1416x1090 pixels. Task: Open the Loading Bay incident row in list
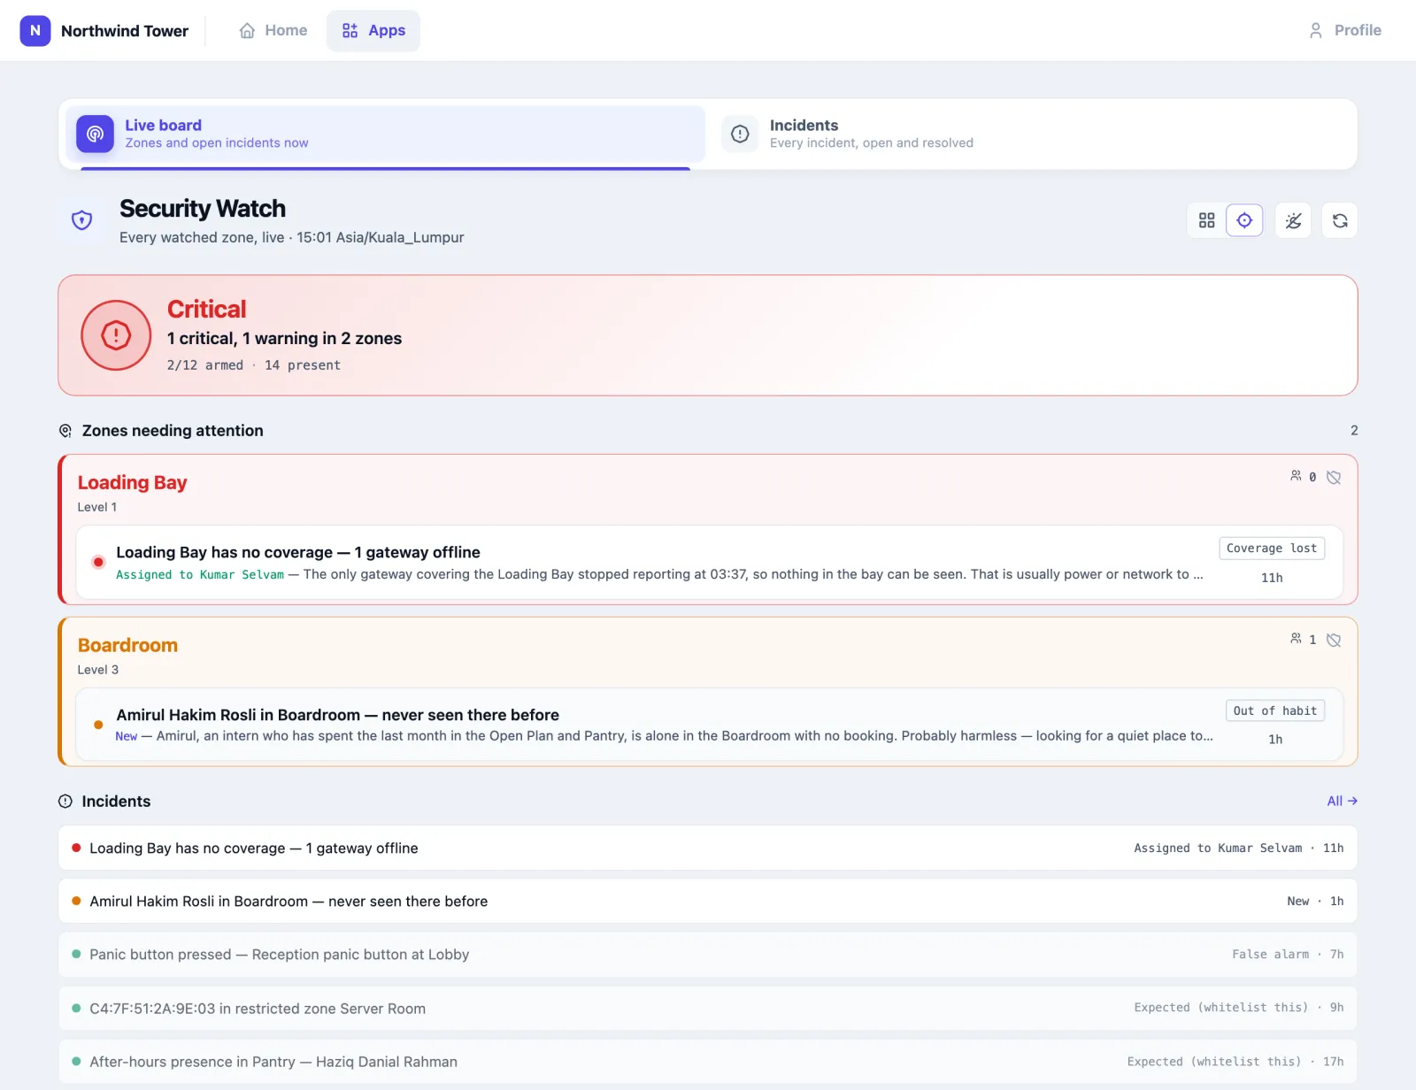[708, 848]
